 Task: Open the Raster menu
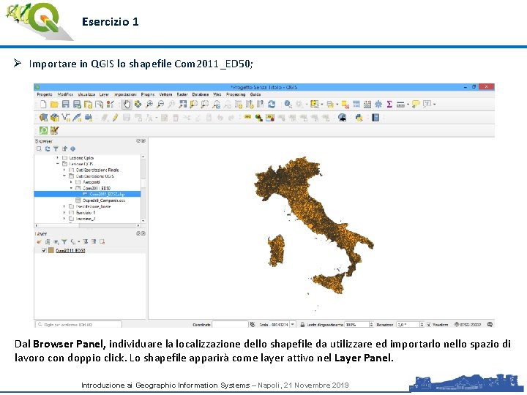182,94
